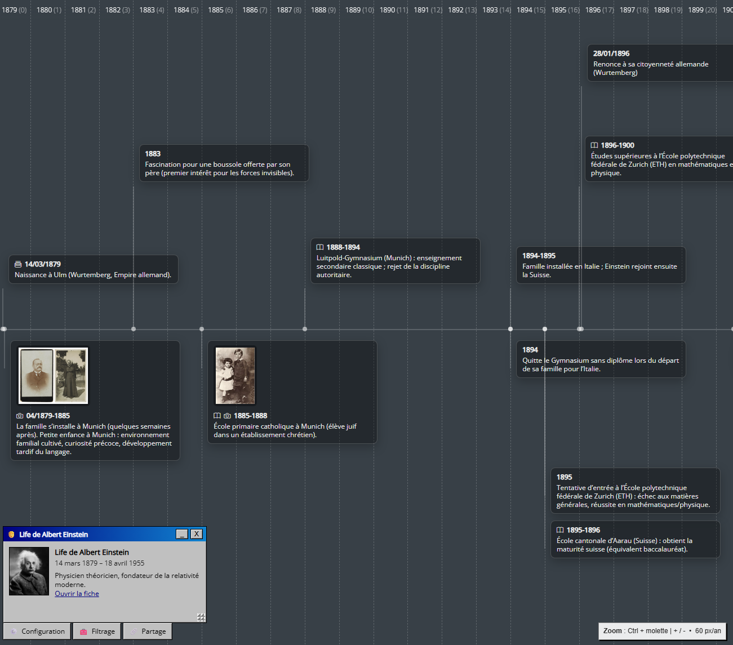Open the Configuration panel
Viewport: 733px width, 645px height.
[x=37, y=631]
